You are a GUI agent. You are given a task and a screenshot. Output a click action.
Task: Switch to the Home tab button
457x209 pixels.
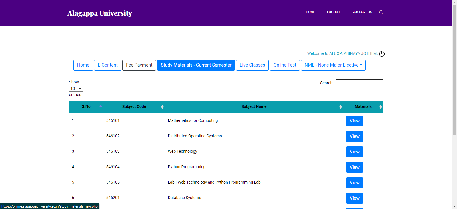[x=83, y=65]
